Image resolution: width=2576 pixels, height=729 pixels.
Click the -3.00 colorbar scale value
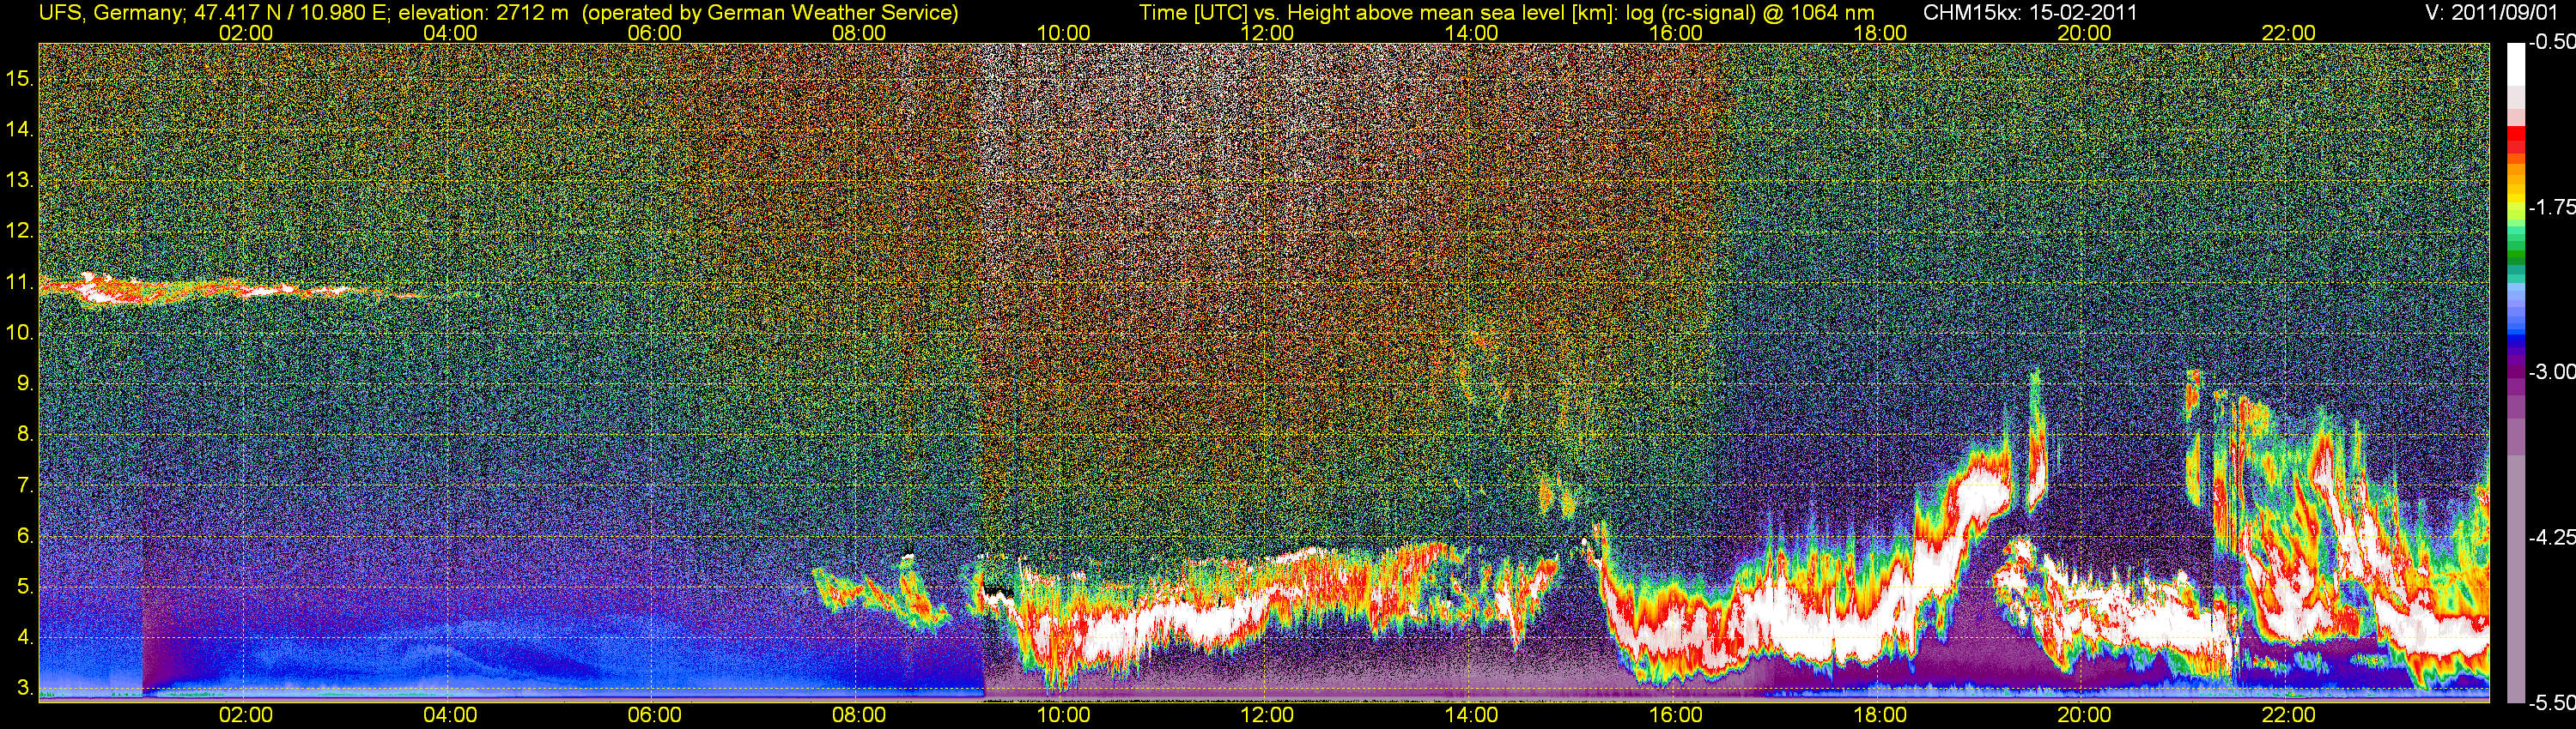[x=2551, y=372]
